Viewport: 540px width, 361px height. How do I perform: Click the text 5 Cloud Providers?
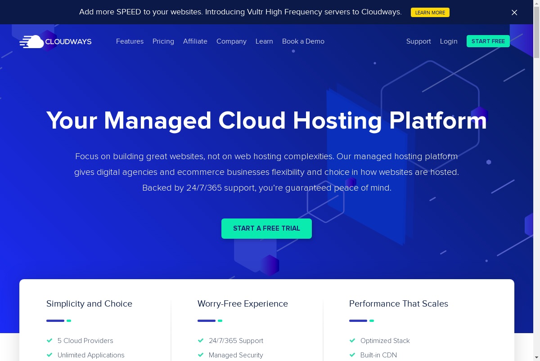pyautogui.click(x=85, y=341)
